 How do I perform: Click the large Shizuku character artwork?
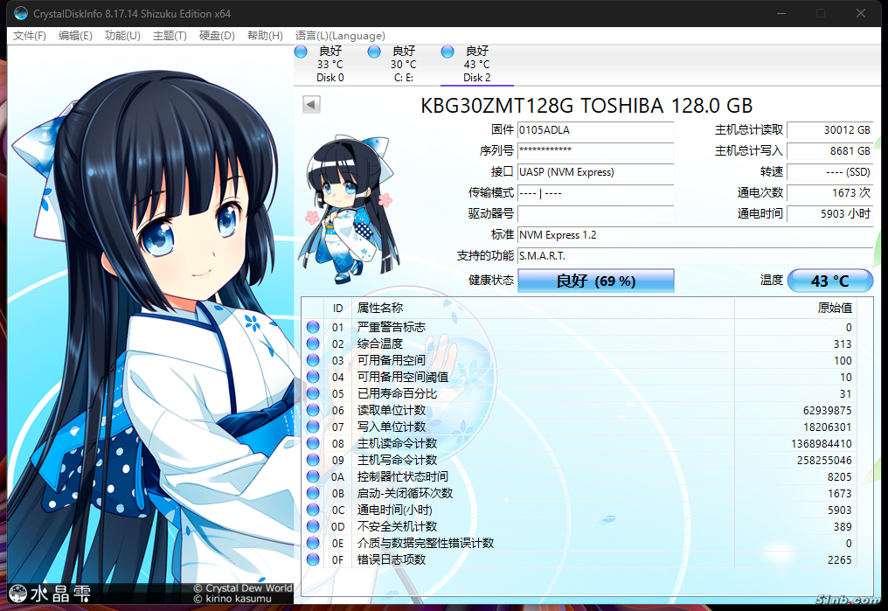(150, 323)
